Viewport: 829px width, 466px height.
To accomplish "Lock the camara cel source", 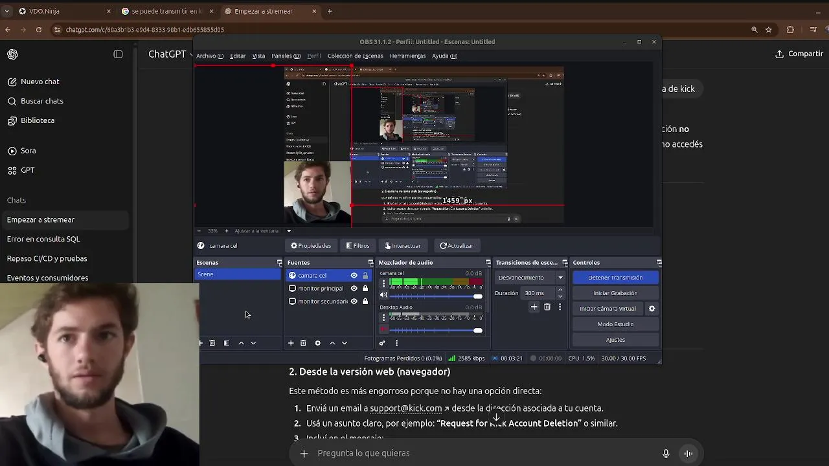I will 365,276.
